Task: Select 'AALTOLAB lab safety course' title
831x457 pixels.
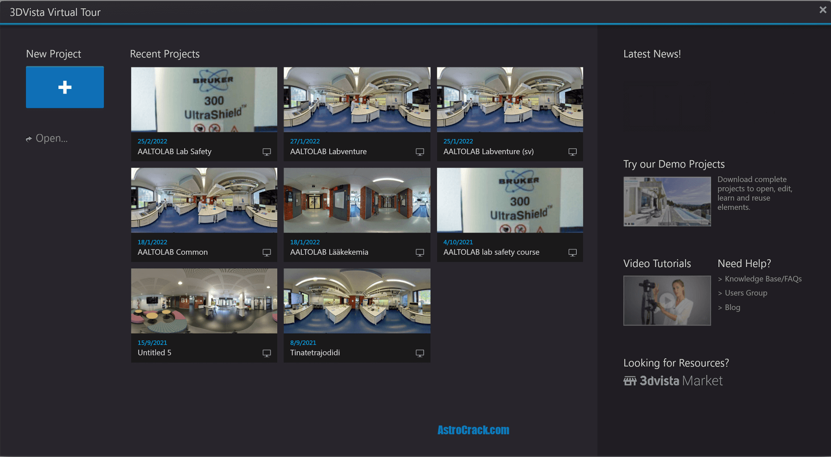Action: [491, 252]
